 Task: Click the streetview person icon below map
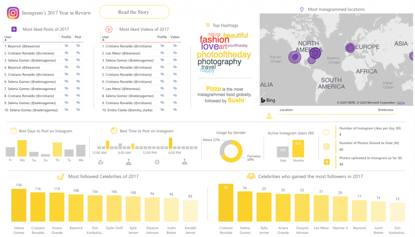[269, 116]
